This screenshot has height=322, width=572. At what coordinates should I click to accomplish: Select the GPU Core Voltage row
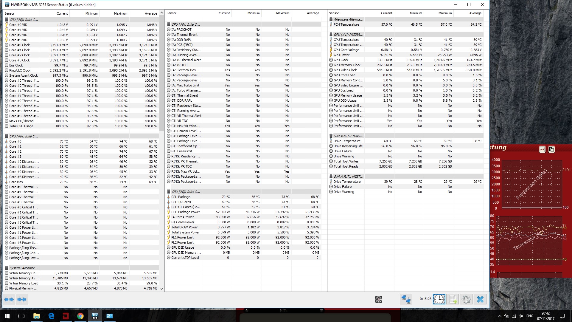[x=406, y=50]
